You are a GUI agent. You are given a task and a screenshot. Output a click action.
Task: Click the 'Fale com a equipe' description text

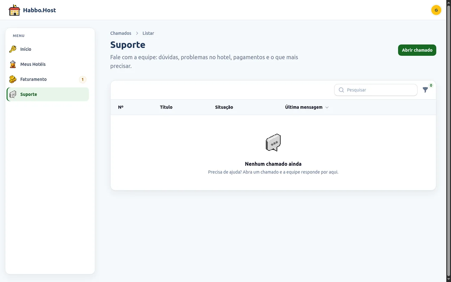click(204, 61)
